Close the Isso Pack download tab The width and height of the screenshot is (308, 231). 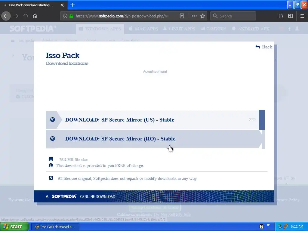62,5
